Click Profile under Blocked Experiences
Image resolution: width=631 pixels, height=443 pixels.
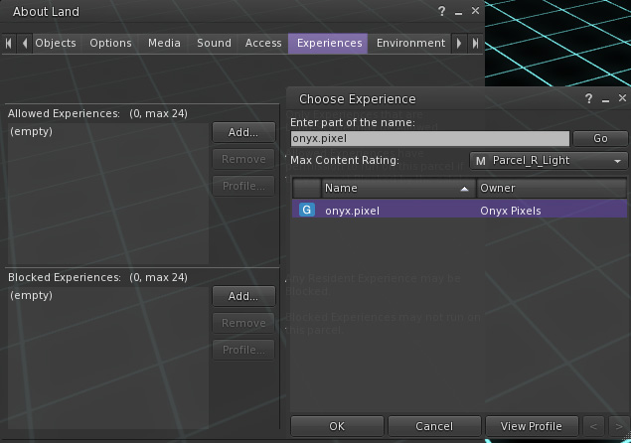tap(243, 350)
